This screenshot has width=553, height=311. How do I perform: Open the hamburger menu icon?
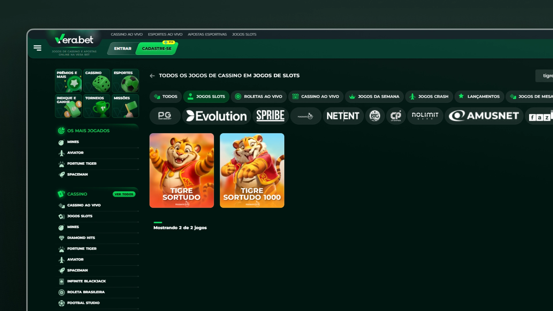(x=37, y=48)
